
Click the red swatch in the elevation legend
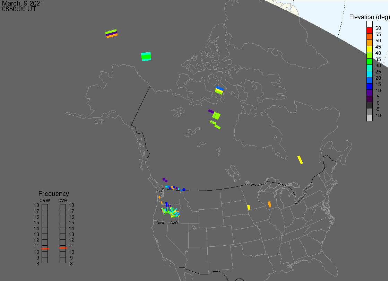click(x=369, y=30)
